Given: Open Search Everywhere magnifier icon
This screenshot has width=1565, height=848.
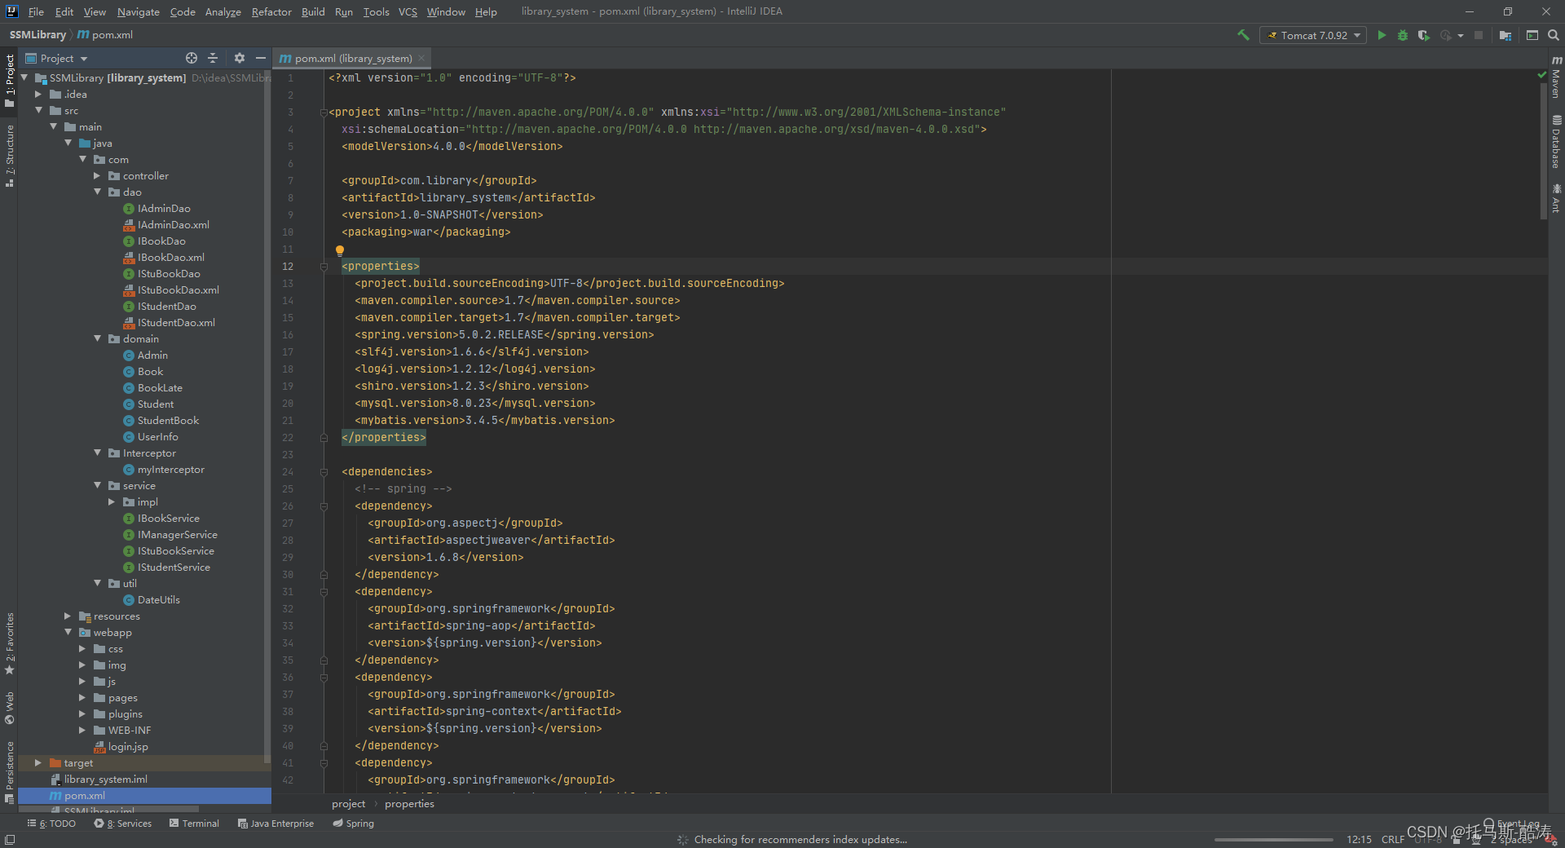Looking at the screenshot, I should [x=1554, y=35].
